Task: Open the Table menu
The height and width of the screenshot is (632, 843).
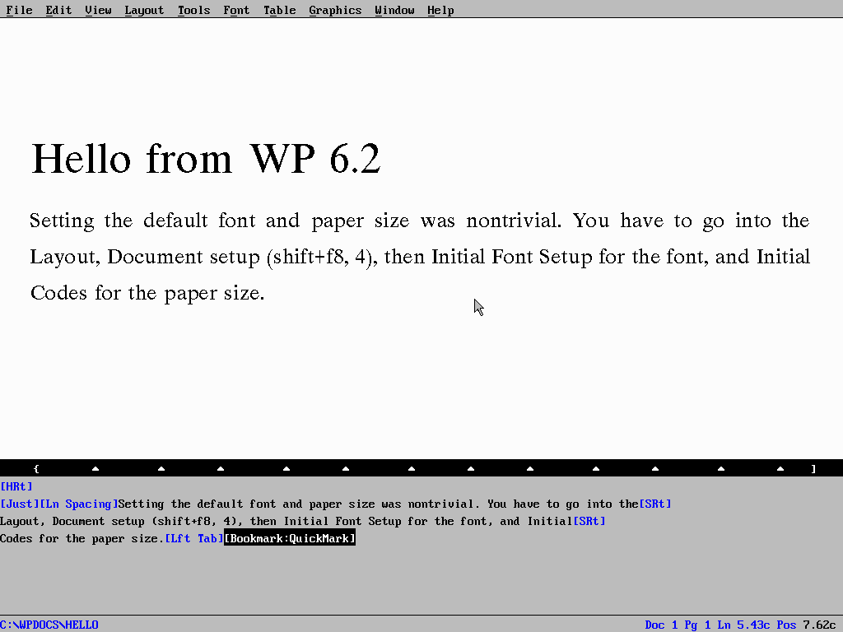Action: pos(280,10)
